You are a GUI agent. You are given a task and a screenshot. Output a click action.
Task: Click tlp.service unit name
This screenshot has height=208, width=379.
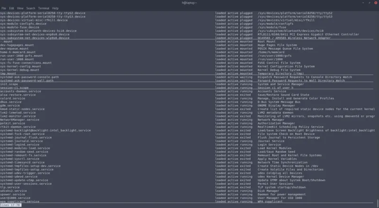(10, 187)
